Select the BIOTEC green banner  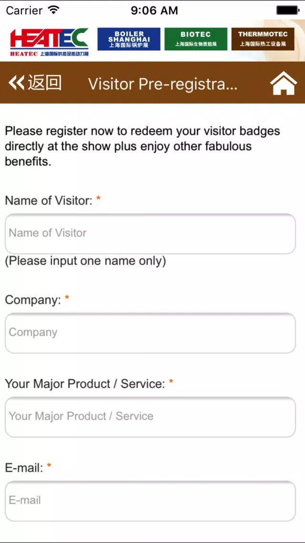tap(196, 39)
